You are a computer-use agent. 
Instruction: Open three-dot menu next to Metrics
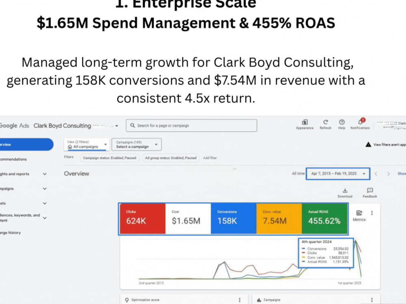click(x=372, y=213)
